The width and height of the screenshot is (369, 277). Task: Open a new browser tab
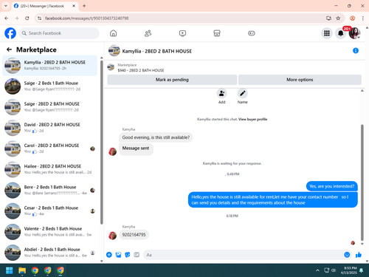click(84, 6)
